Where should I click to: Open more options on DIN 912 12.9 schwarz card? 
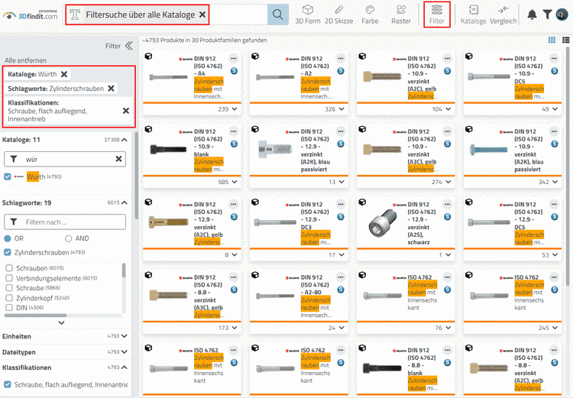tap(447, 204)
